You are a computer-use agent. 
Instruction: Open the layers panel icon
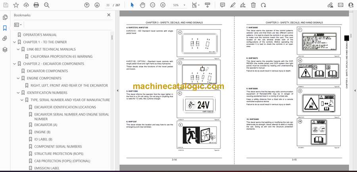(x=5, y=50)
